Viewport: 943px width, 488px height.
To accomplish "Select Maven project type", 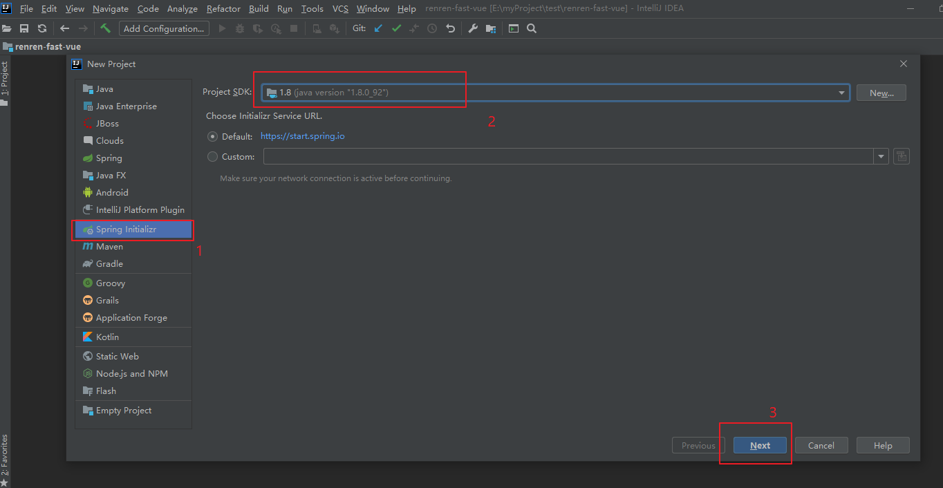I will 133,247.
